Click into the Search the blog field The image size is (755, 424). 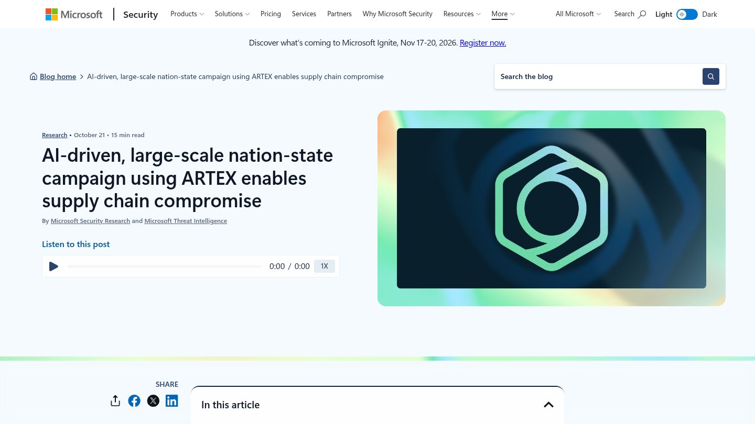[598, 76]
